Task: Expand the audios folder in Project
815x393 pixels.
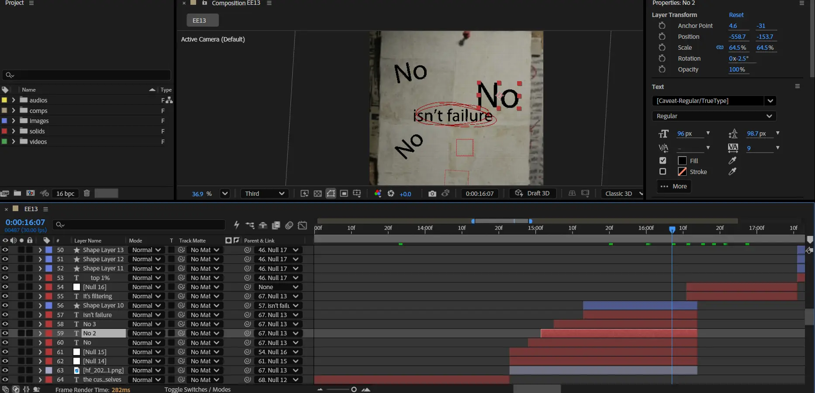Action: (x=14, y=100)
